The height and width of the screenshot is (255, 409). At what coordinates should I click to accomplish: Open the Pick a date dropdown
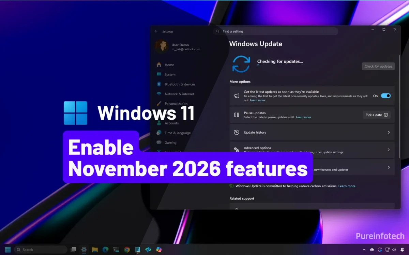point(377,115)
